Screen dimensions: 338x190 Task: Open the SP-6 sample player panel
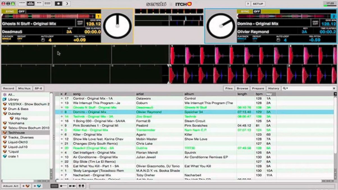tap(38, 88)
